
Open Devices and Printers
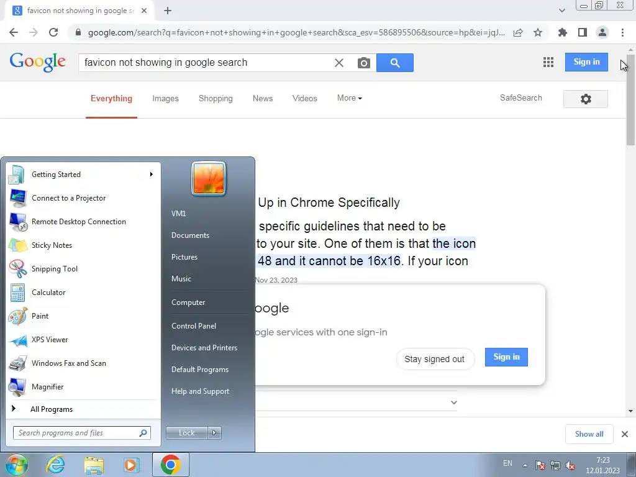pos(204,348)
